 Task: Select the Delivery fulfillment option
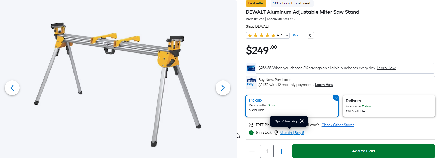389,106
